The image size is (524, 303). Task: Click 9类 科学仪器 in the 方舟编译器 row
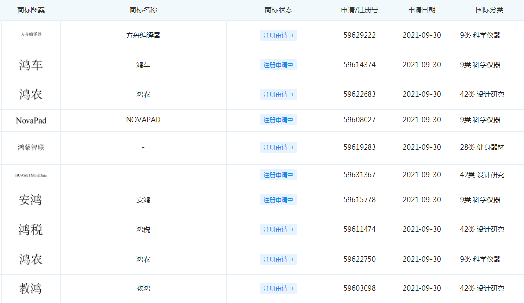(480, 35)
